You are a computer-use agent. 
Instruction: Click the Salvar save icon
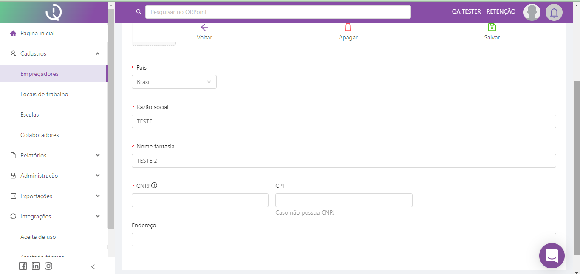(x=492, y=28)
